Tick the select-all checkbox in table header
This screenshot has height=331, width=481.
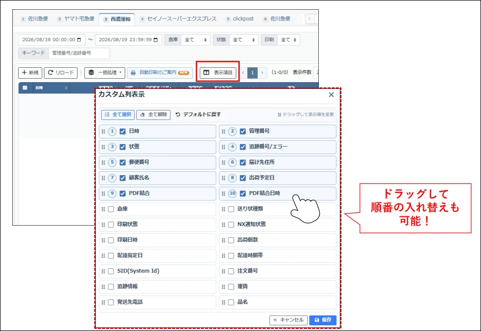coord(25,88)
